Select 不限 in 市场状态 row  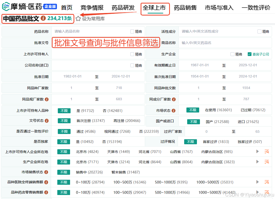(193, 110)
